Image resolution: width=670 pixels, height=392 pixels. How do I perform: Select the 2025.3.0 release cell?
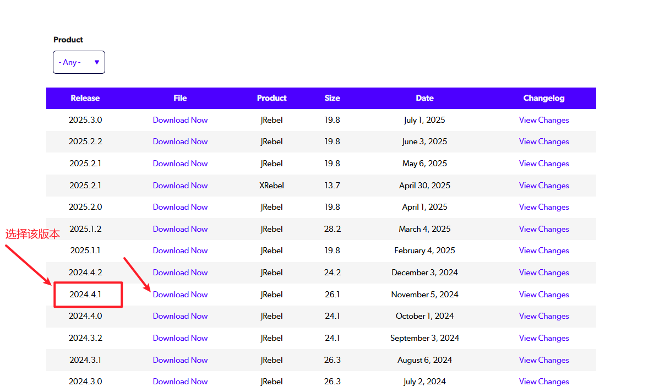[85, 120]
